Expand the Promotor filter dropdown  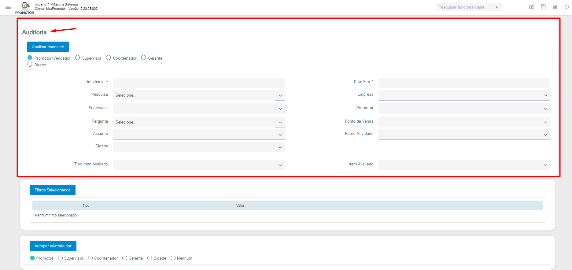(x=464, y=109)
